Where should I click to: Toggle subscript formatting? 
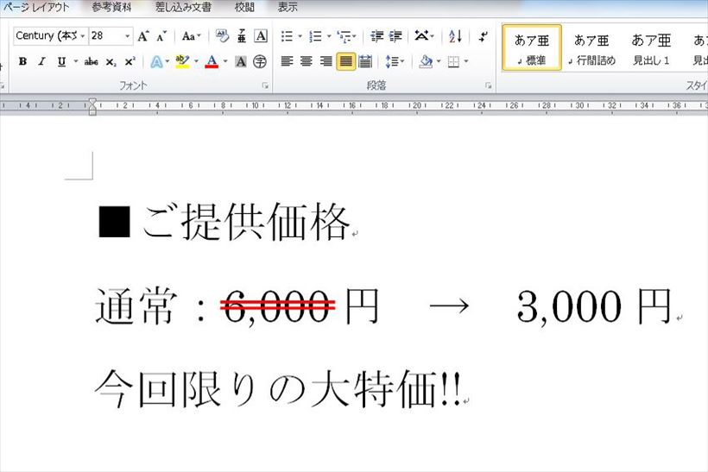(x=111, y=61)
